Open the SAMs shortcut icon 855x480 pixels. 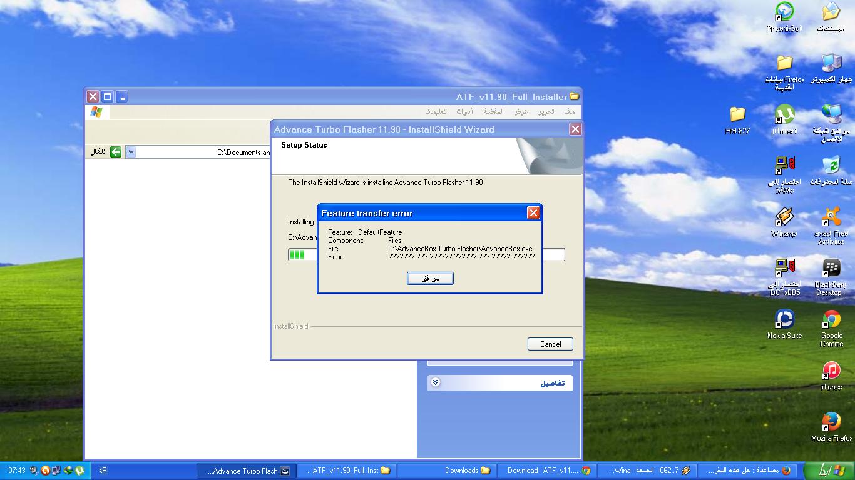(x=784, y=175)
